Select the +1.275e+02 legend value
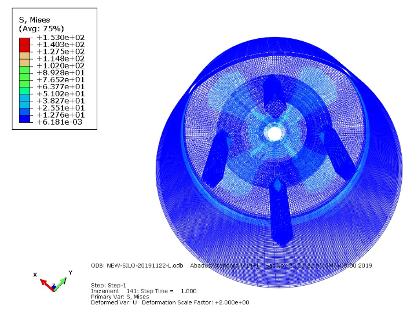Screen dimensions: 414x310 tap(60, 52)
